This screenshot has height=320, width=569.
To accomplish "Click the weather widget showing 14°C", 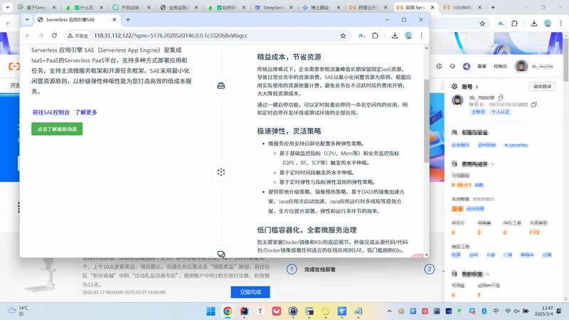I will [18, 311].
